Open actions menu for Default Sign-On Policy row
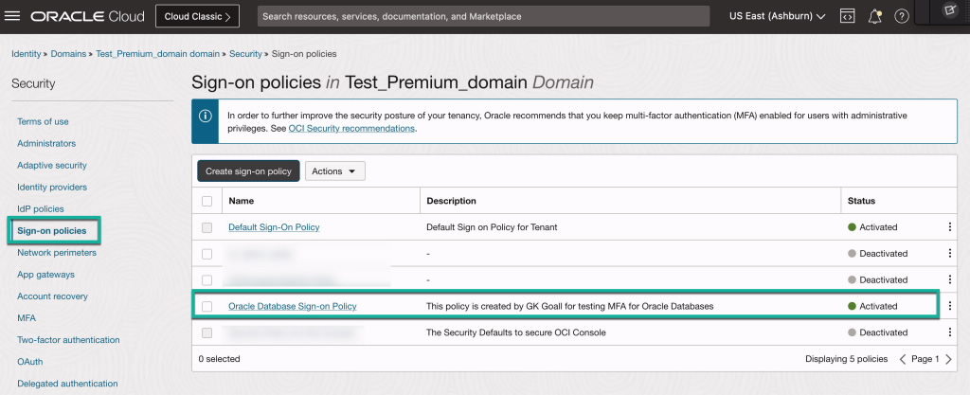 click(950, 227)
